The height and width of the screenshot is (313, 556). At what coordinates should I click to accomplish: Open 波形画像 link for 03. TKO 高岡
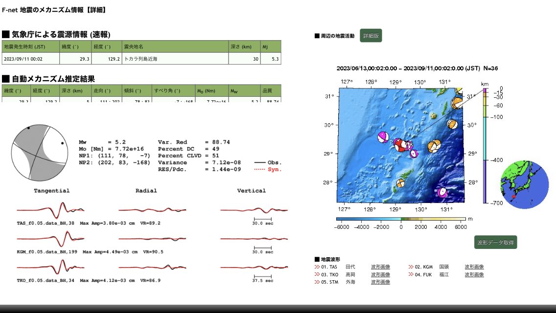380,274
